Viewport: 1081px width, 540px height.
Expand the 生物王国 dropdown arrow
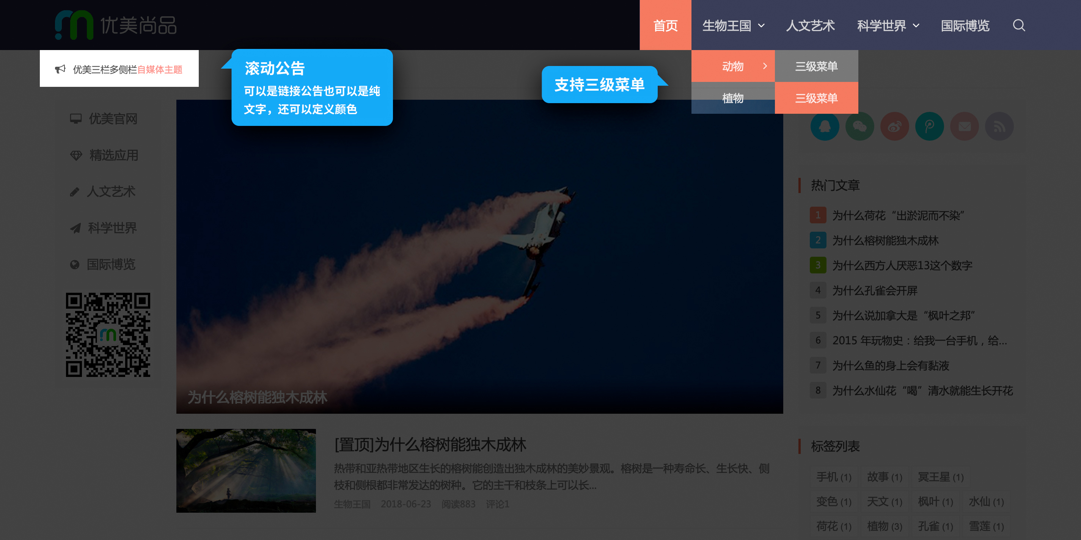(x=761, y=26)
